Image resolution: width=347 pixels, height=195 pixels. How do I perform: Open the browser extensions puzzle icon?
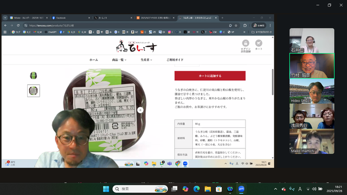[x=245, y=25]
